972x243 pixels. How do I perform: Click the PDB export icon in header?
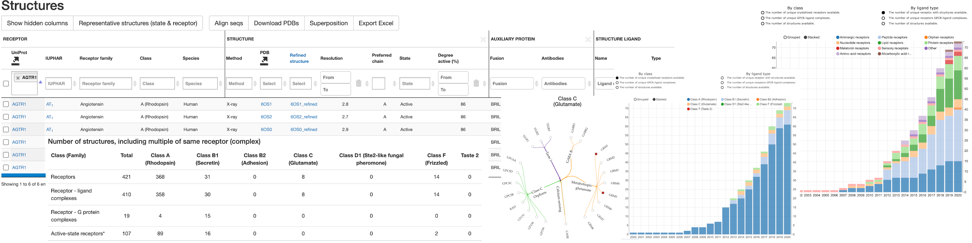[264, 61]
